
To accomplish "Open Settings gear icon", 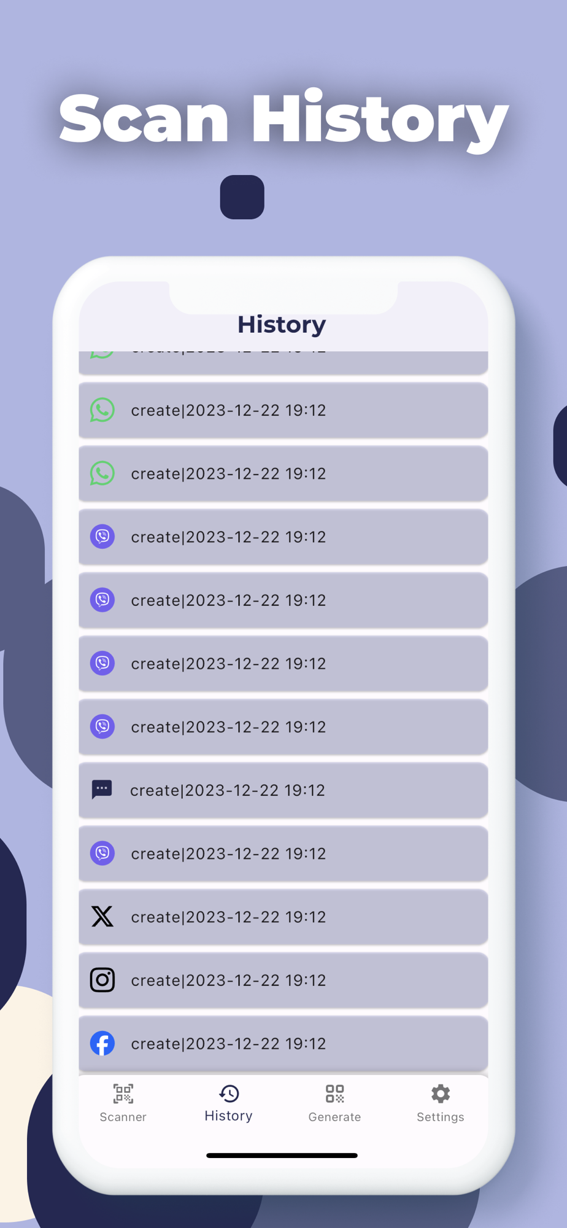I will pyautogui.click(x=441, y=1094).
